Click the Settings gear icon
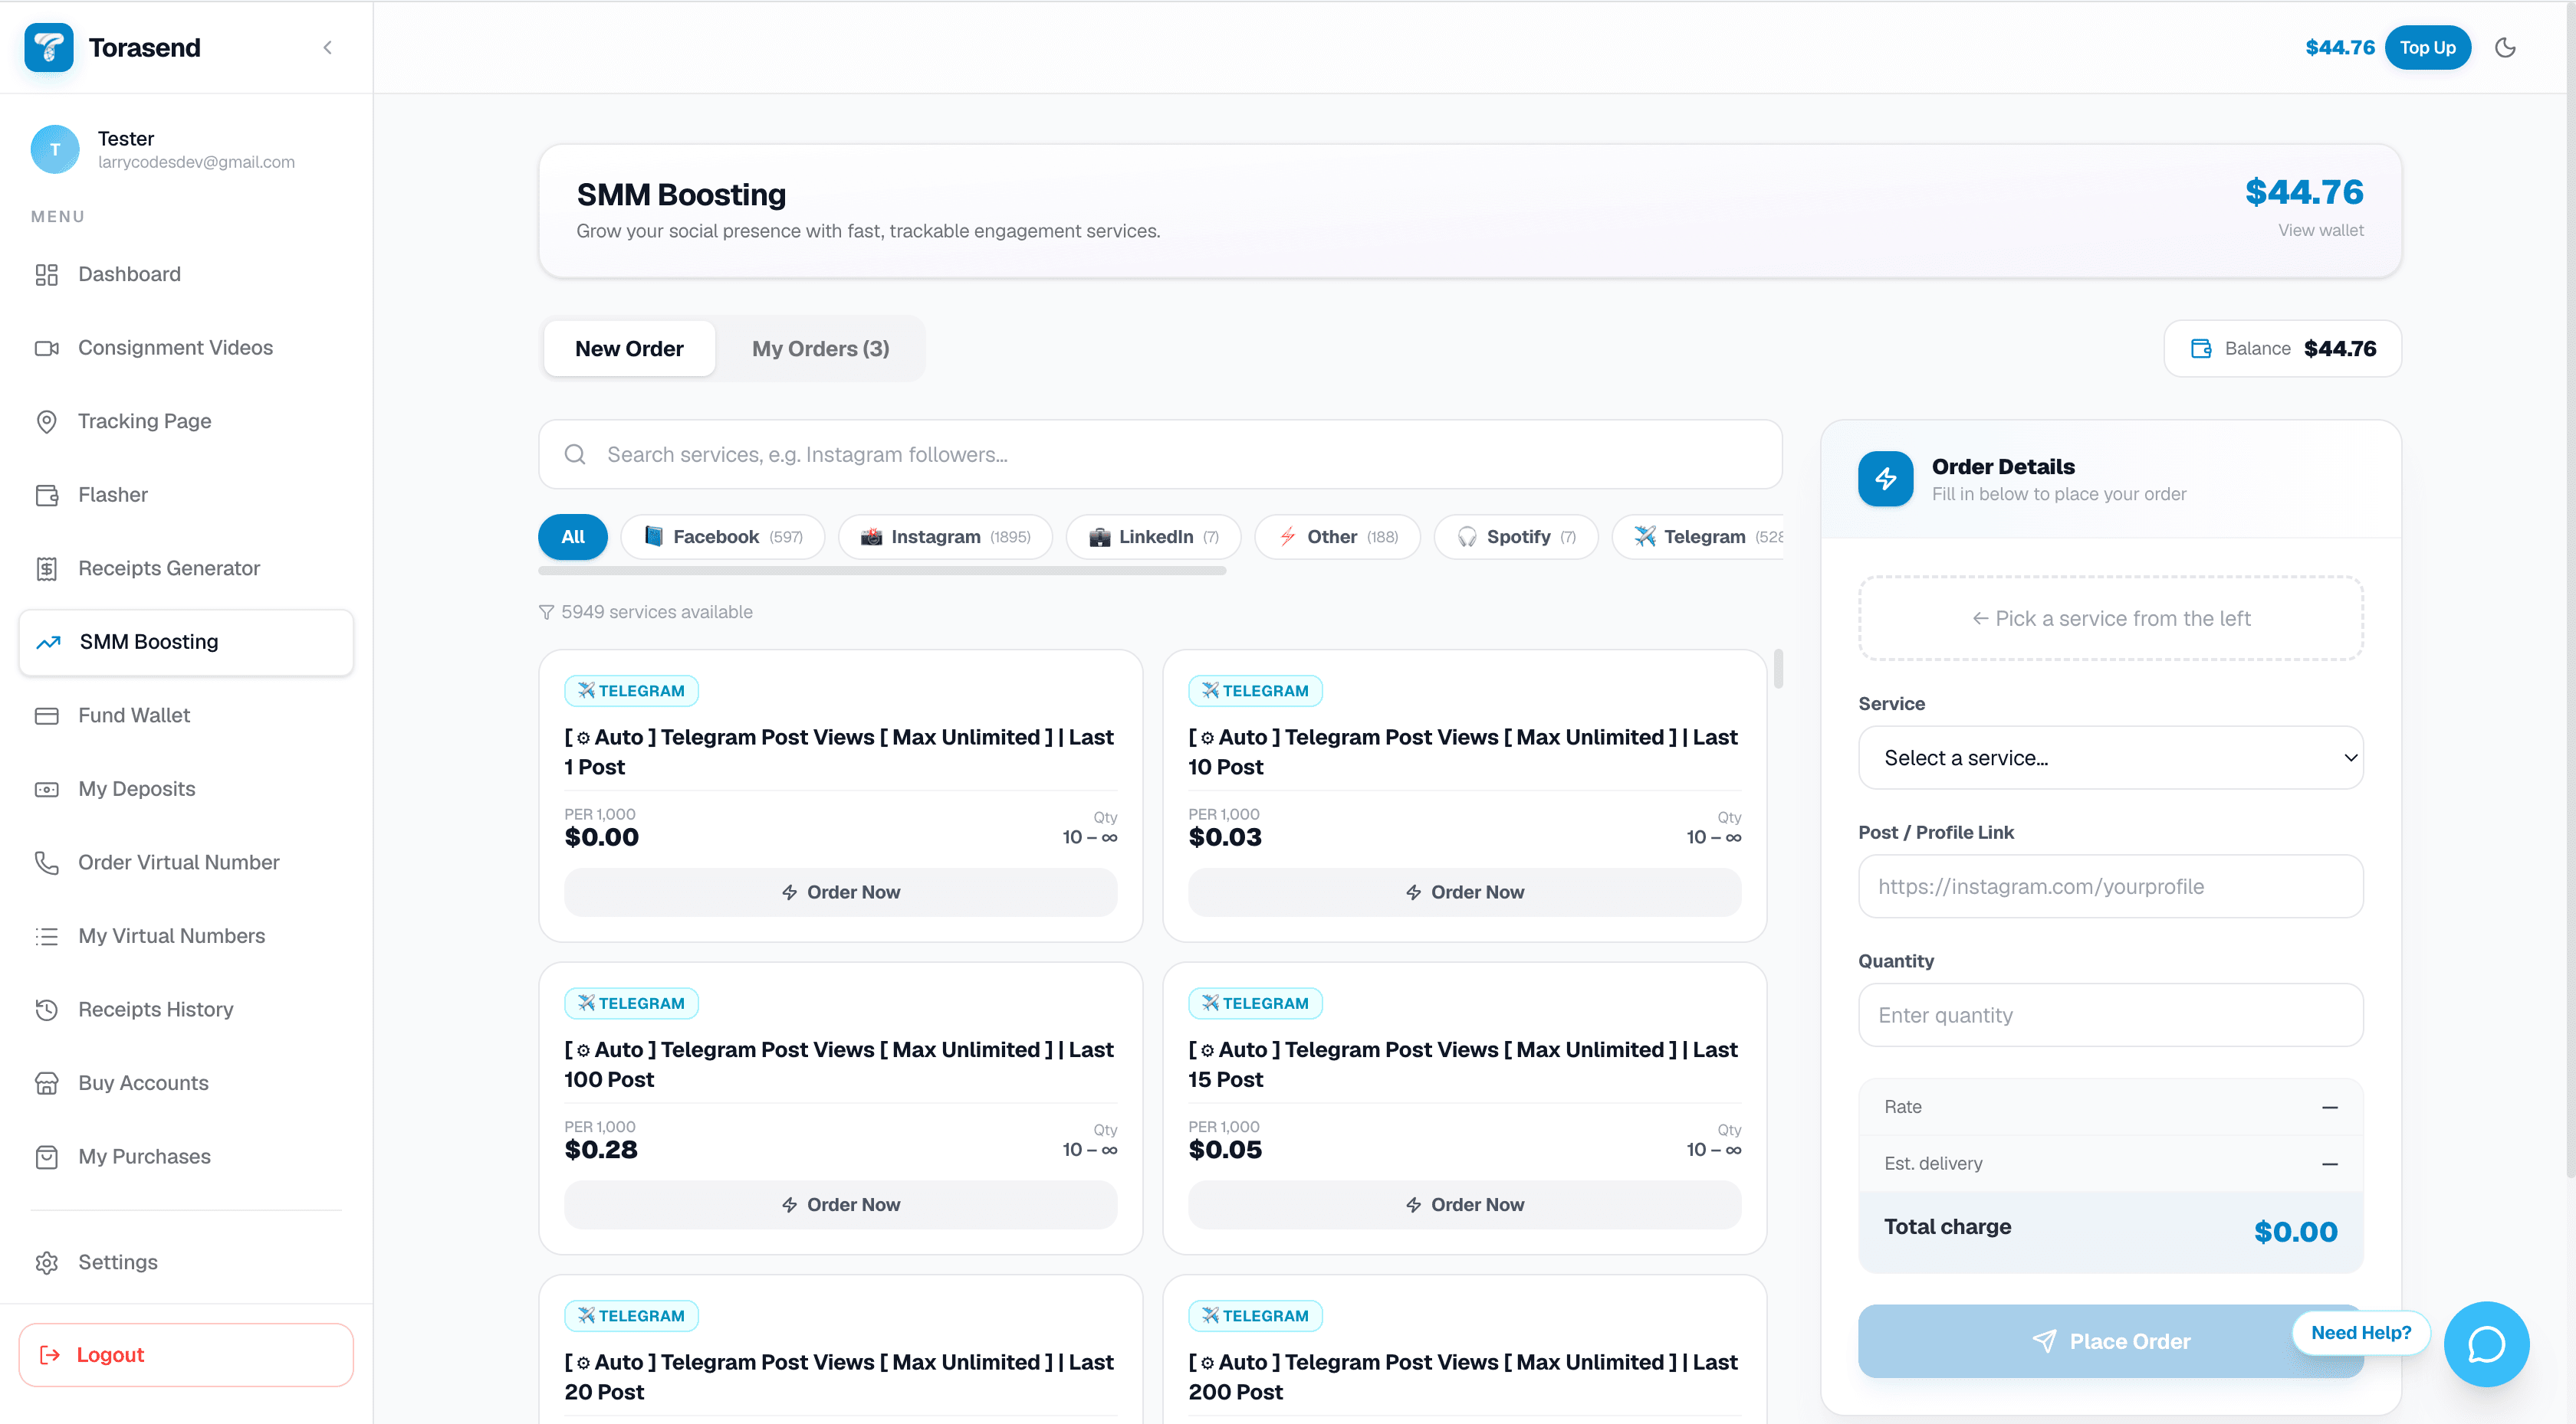This screenshot has height=1424, width=2576. coord(47,1262)
